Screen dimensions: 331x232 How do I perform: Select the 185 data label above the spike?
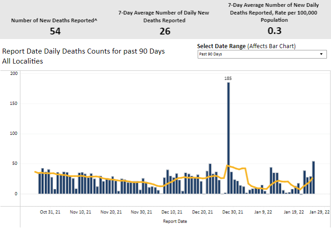point(228,79)
